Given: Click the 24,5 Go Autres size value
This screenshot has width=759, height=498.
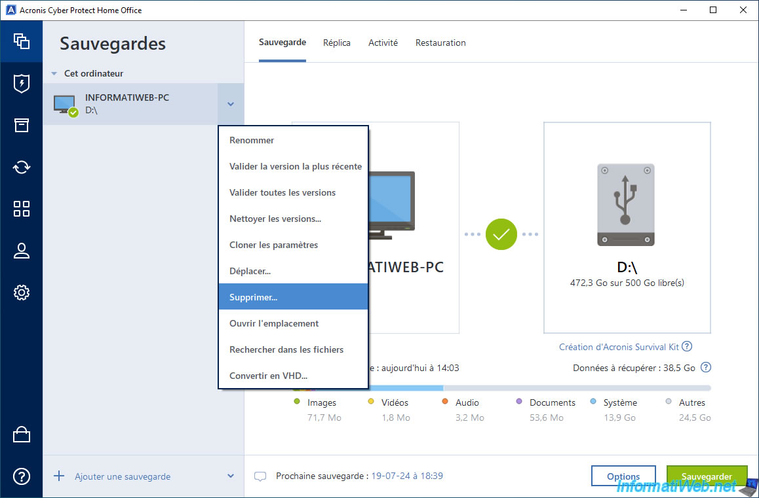Looking at the screenshot, I should click(x=695, y=418).
